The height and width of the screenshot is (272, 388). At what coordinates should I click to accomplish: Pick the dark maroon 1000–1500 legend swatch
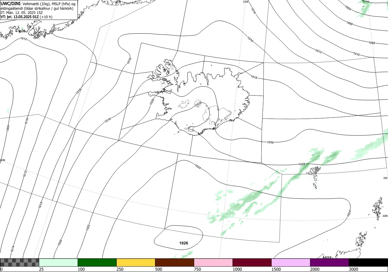(x=252, y=262)
